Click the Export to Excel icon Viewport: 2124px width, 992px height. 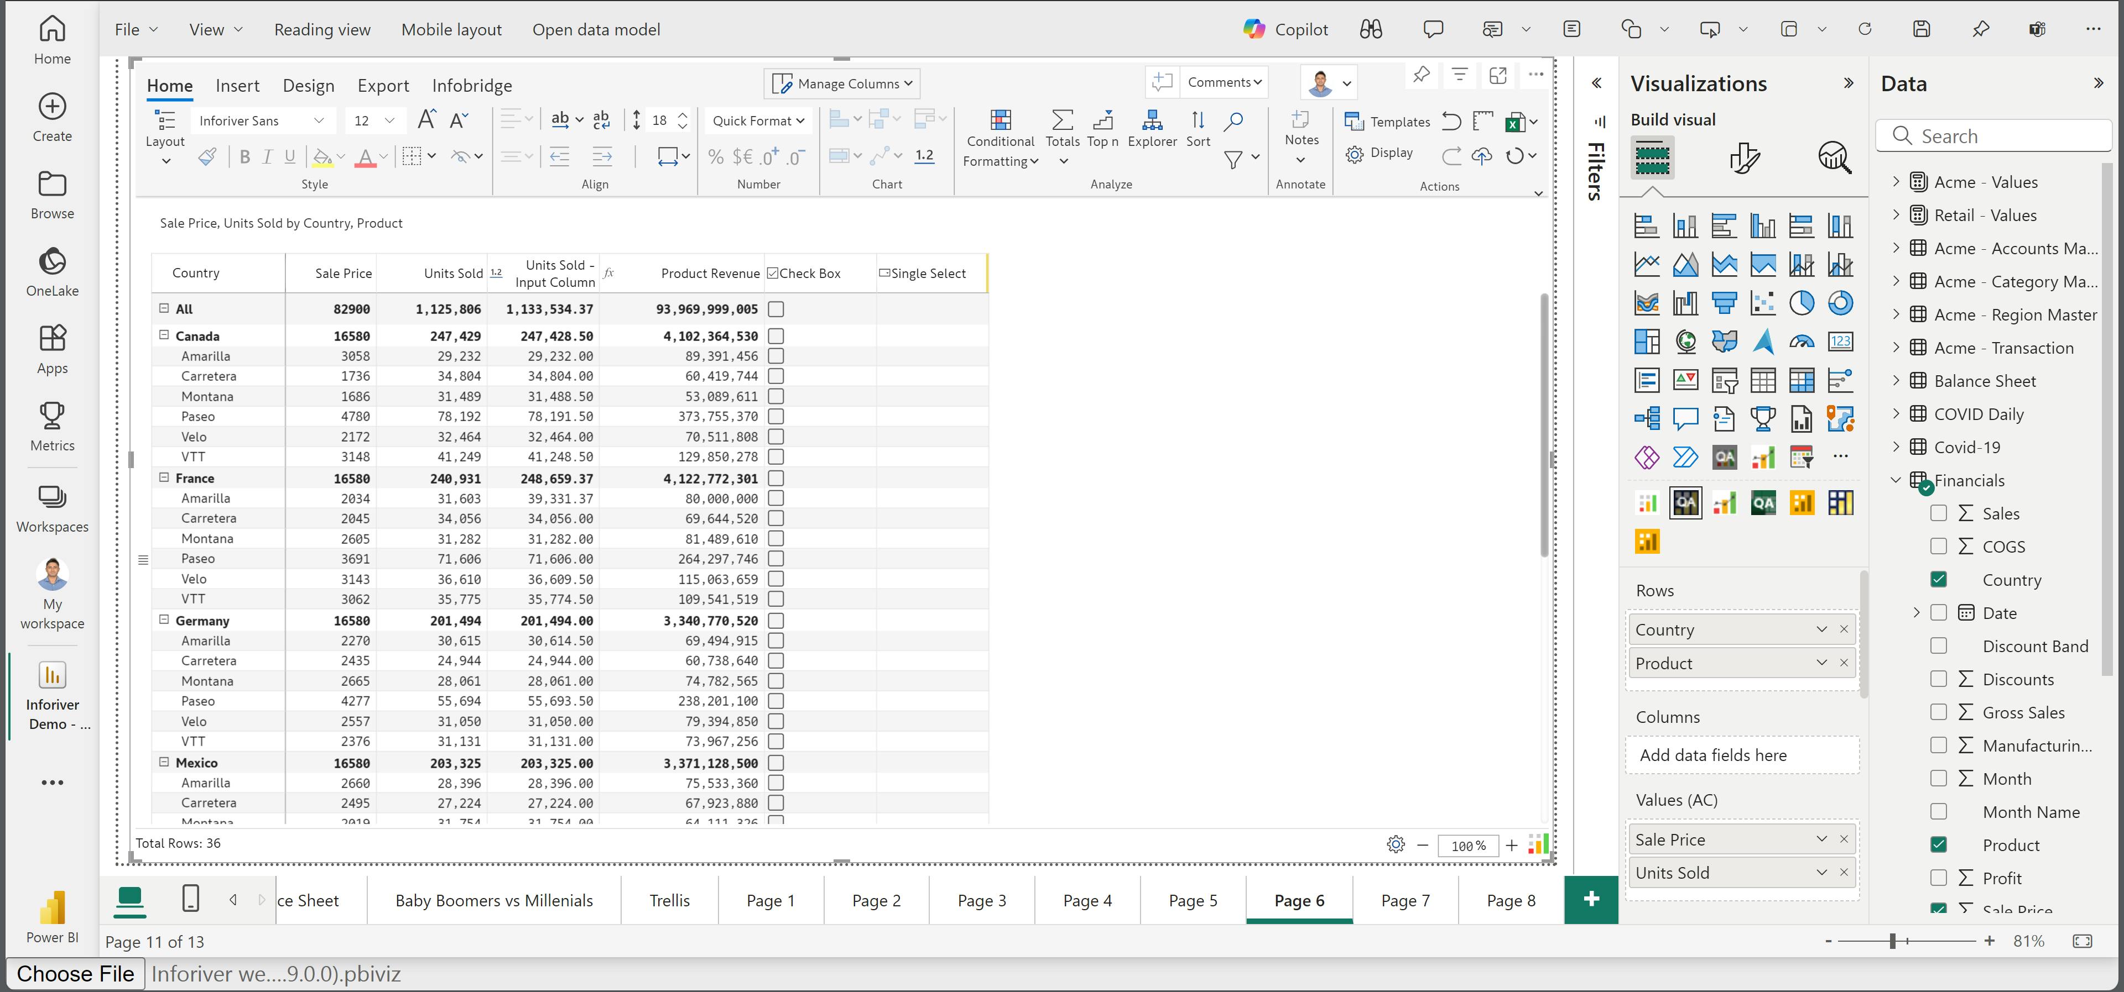(1514, 123)
